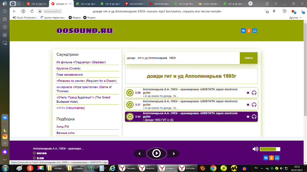Skip to previous track in player
Viewport: 307px width, 172px height.
coord(140,154)
